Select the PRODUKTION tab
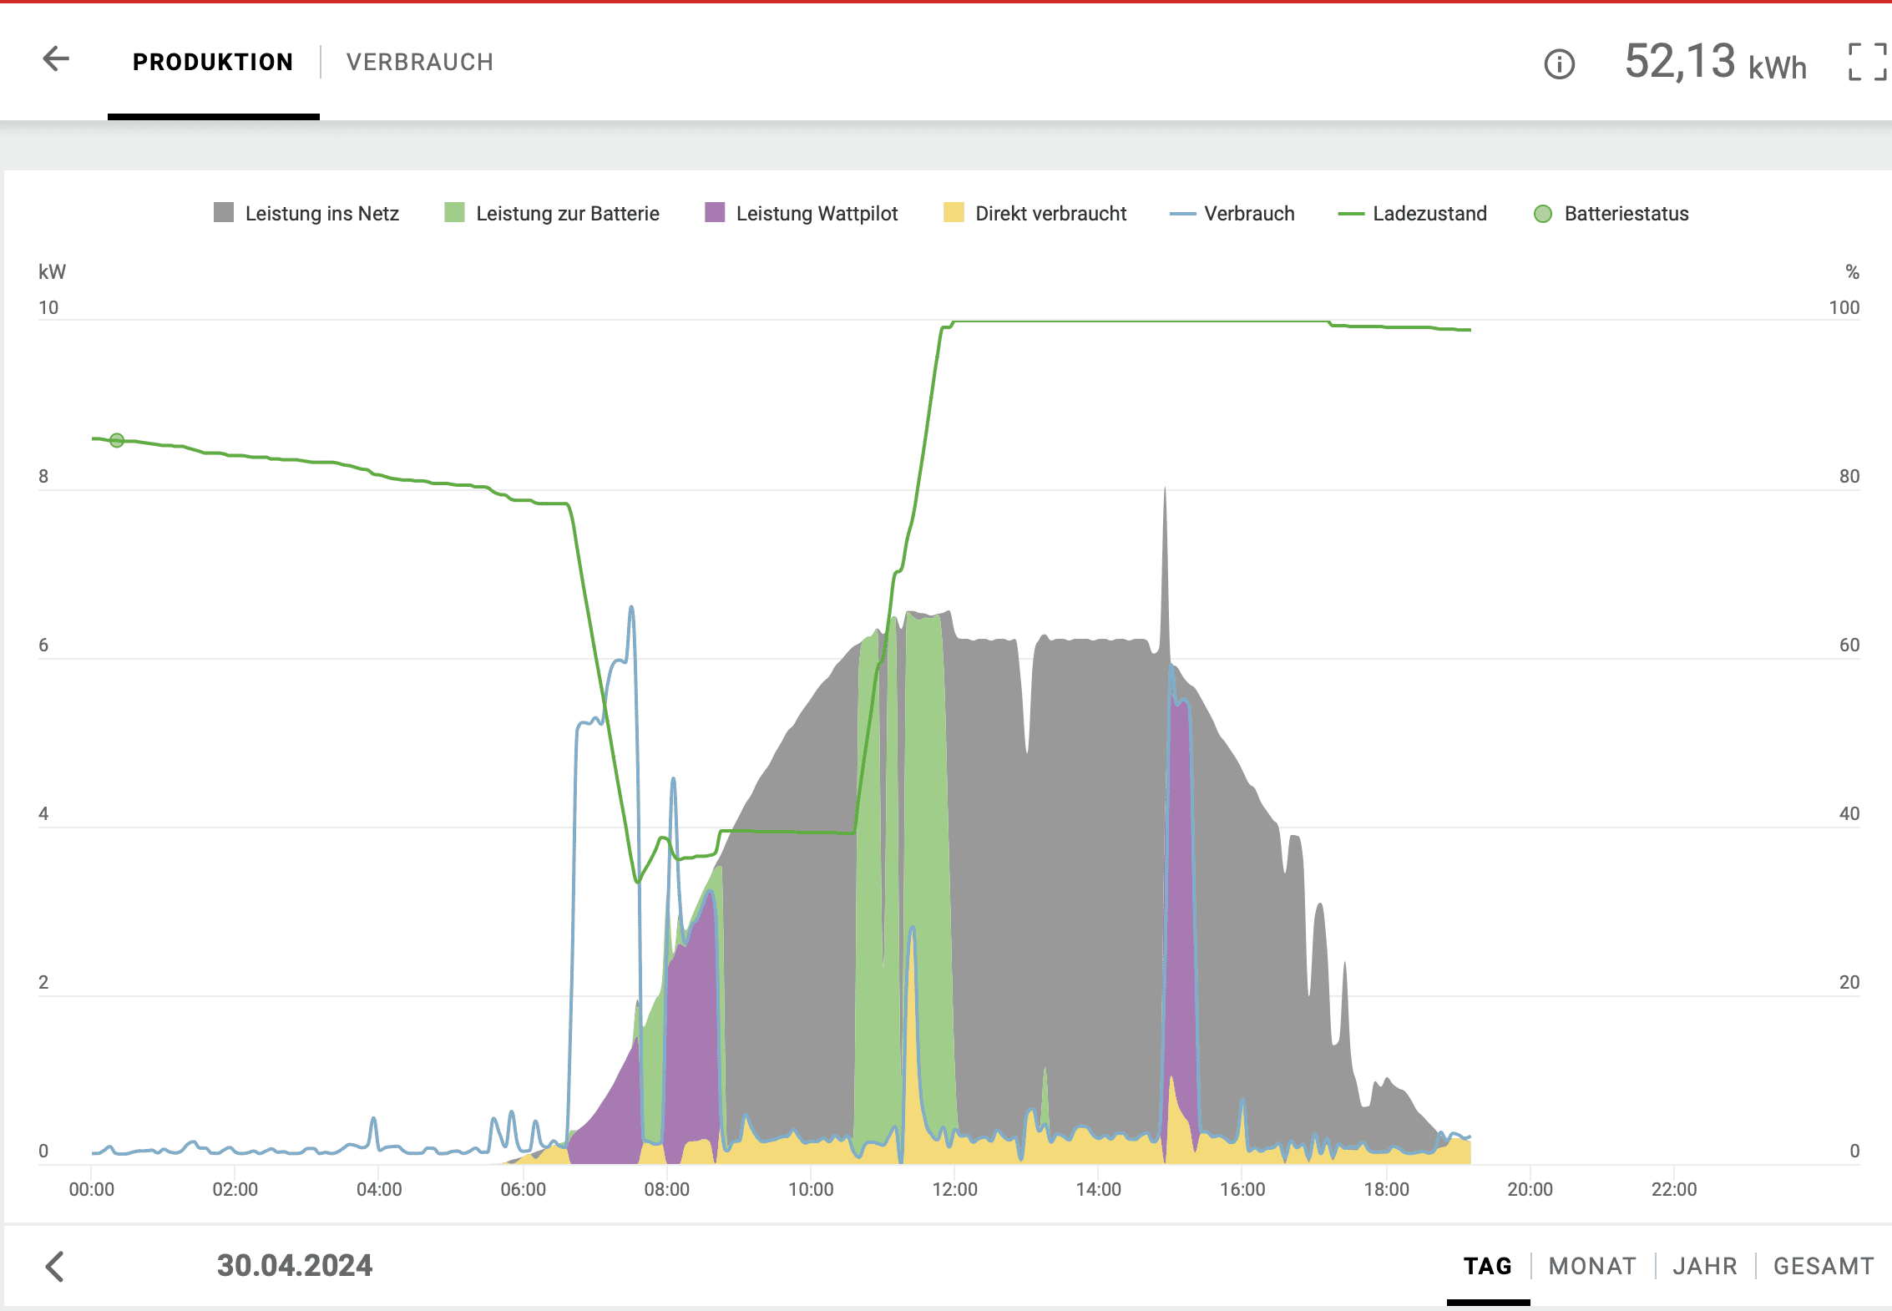 (213, 63)
